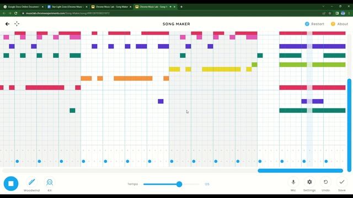353x198 pixels.
Task: Change the Woodwind instrument
Action: pyautogui.click(x=32, y=185)
